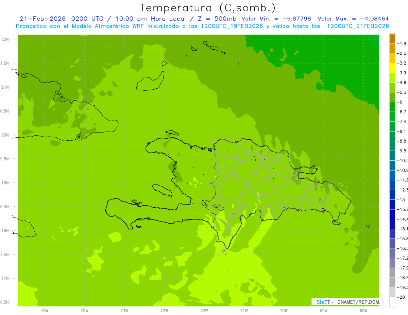Click the '18N' latitude label
Image resolution: width=408 pixels, height=315 pixels.
point(5,231)
